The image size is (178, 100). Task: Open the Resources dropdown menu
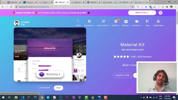137,23
